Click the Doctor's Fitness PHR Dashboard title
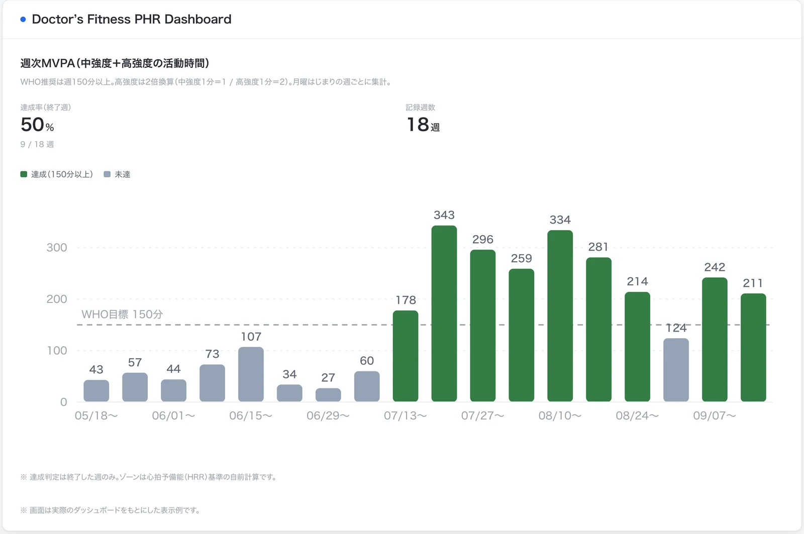This screenshot has height=534, width=804. tap(132, 19)
